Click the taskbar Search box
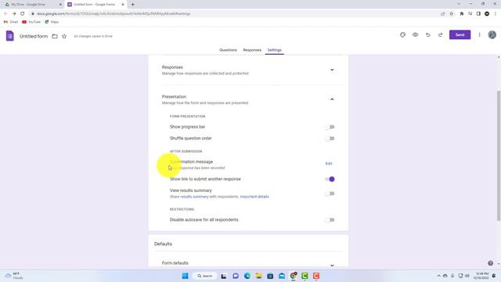Viewport: 501px width, 282px height. 205,276
